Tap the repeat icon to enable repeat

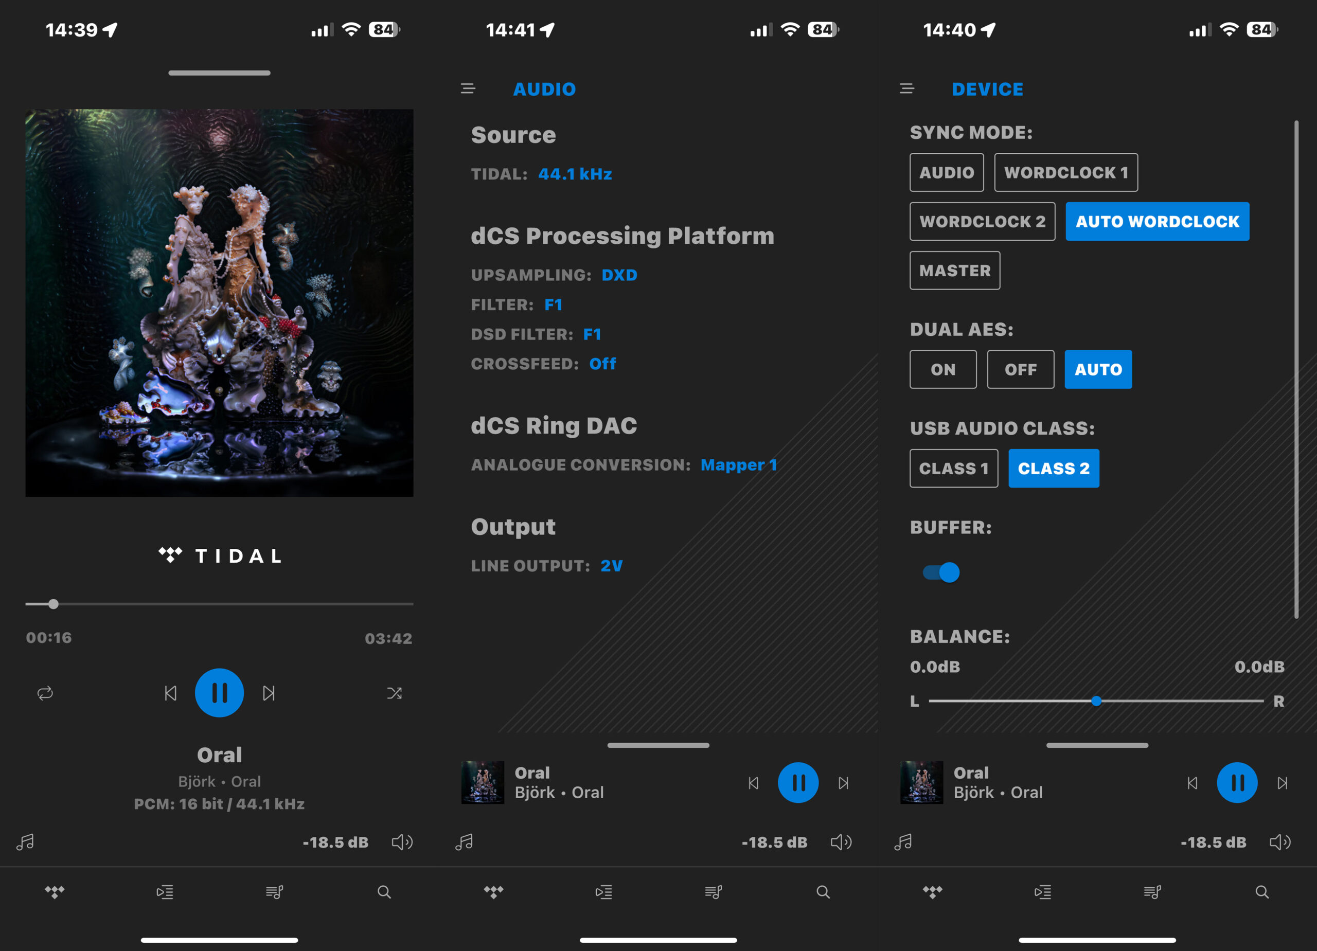[x=45, y=693]
